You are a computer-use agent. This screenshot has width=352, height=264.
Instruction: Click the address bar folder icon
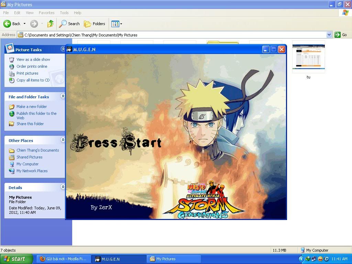click(x=21, y=35)
